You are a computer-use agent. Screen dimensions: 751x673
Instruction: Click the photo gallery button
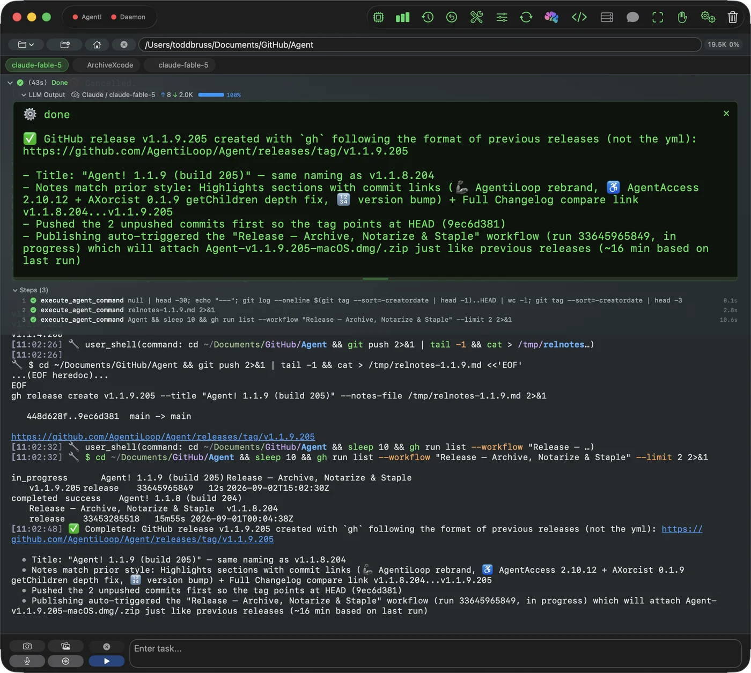pos(65,646)
